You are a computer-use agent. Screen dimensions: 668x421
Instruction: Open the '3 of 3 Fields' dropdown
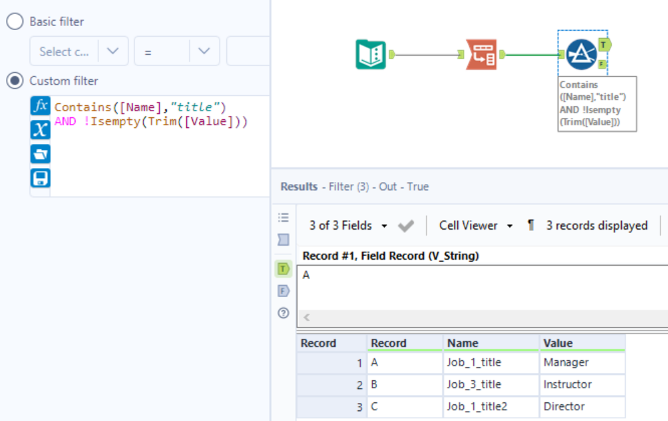348,226
